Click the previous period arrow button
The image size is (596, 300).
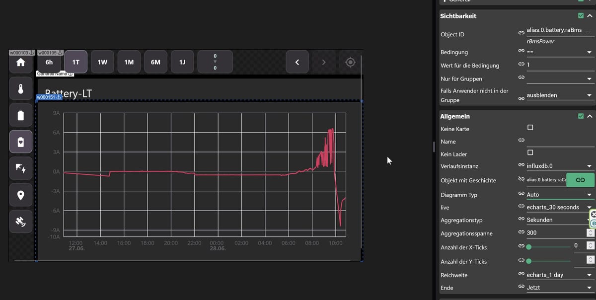(297, 62)
